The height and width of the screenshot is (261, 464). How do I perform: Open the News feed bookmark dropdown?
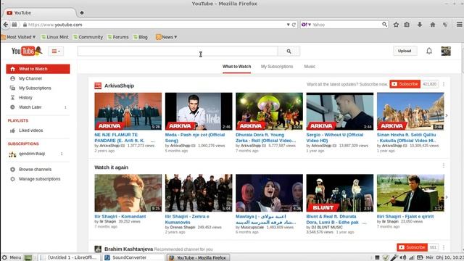tap(166, 37)
